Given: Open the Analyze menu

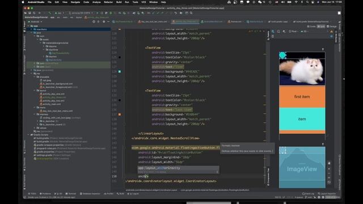Looking at the screenshot, I should (96, 2).
